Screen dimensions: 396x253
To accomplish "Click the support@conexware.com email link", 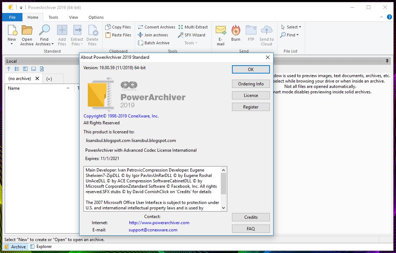I will pos(153,230).
